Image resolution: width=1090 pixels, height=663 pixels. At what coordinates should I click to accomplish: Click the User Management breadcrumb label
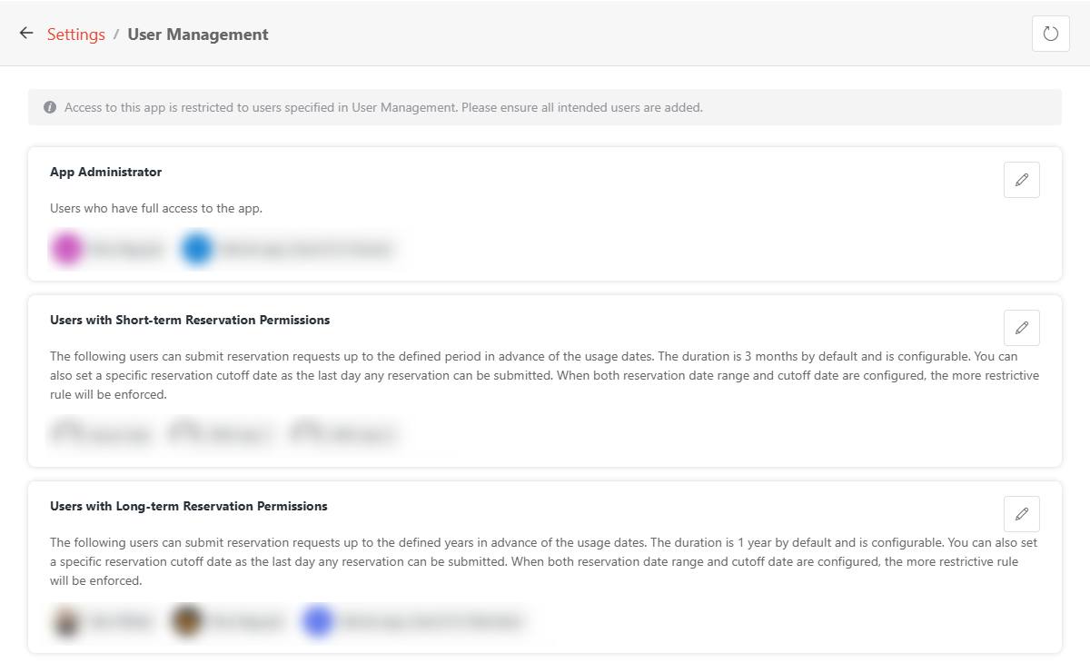click(x=197, y=34)
